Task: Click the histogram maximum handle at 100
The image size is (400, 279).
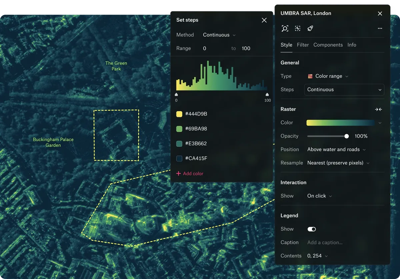Action: 267,95
